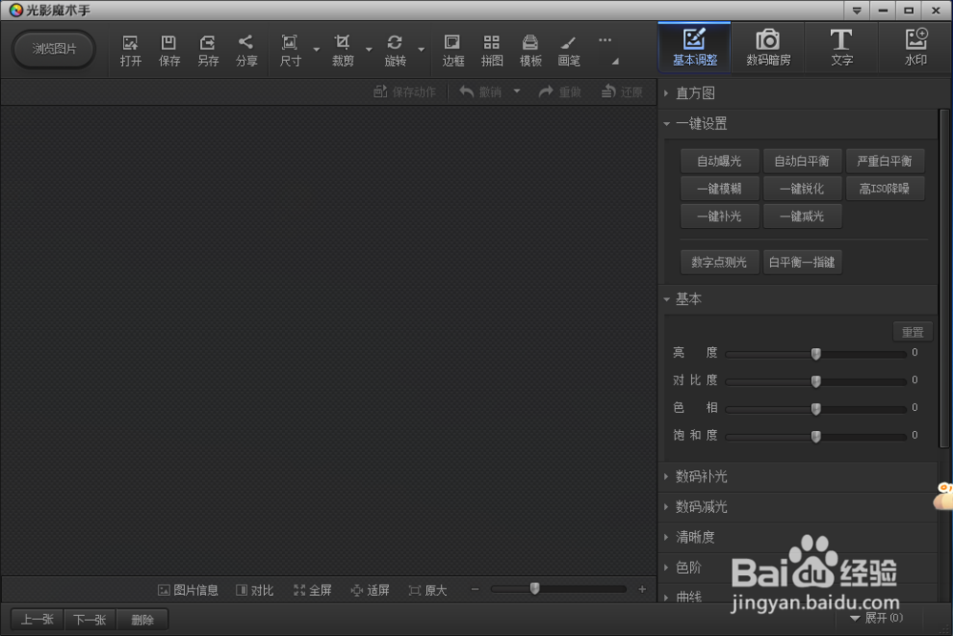Image resolution: width=953 pixels, height=636 pixels.
Task: Click 数字点测光 button
Action: point(720,262)
